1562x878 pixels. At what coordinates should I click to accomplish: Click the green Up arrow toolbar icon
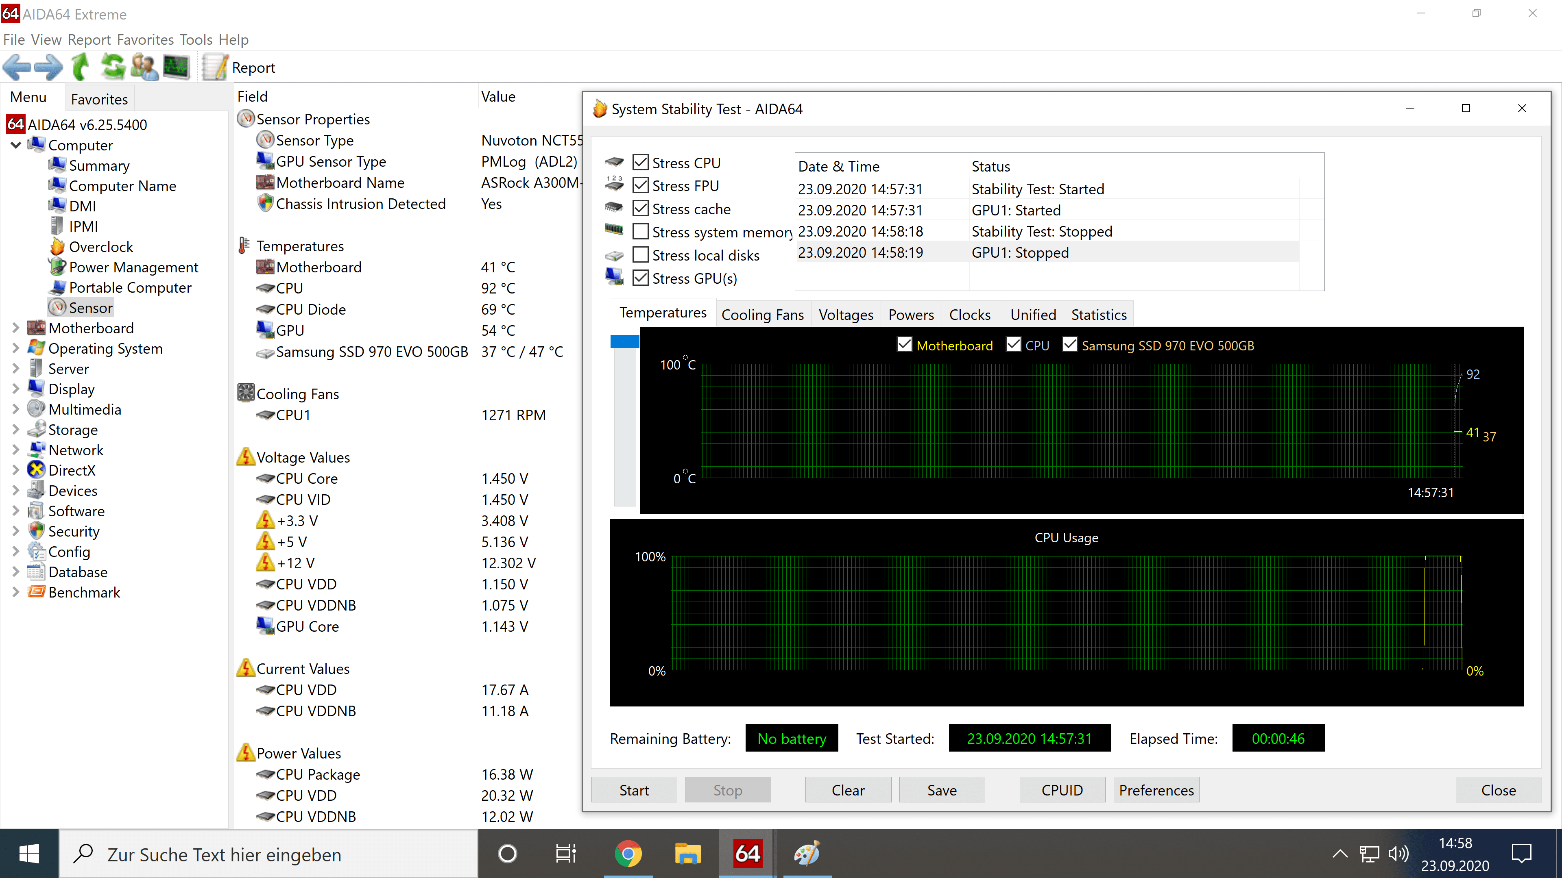tap(81, 67)
